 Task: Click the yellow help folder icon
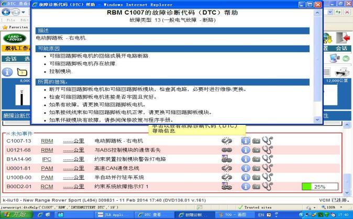point(22,72)
